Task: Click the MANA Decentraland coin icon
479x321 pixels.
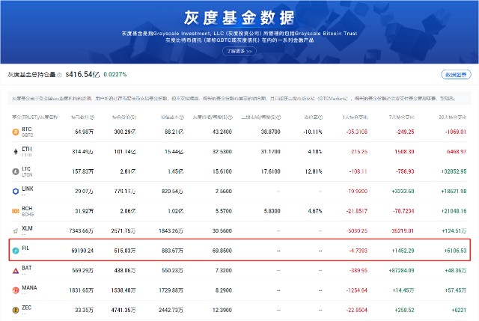Action: point(15,290)
